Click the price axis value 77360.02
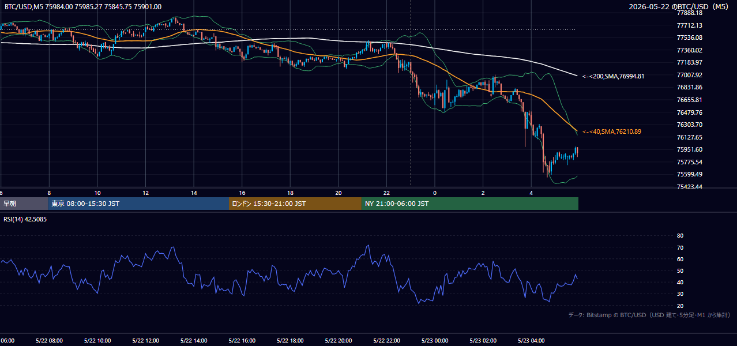 point(690,50)
